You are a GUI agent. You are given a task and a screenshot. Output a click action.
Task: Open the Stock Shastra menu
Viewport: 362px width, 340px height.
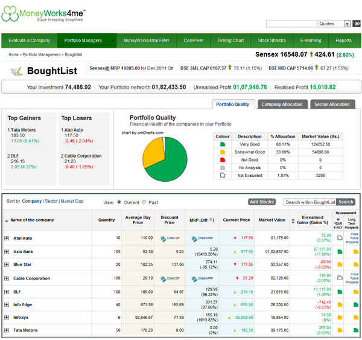click(x=271, y=40)
